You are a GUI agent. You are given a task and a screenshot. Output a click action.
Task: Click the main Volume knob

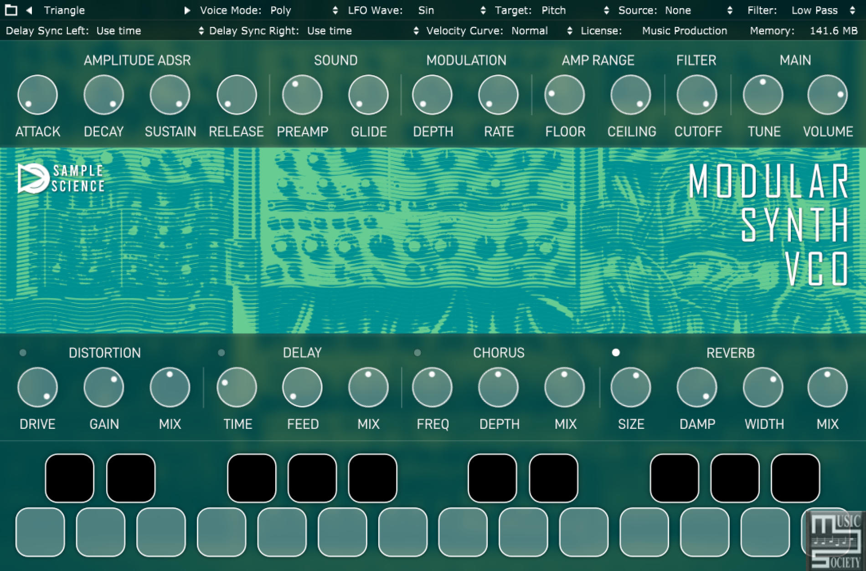827,95
